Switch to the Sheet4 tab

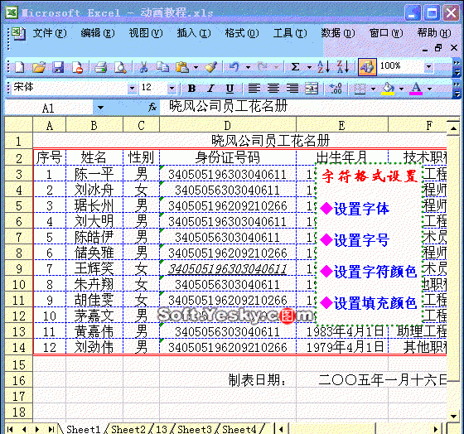click(239, 429)
